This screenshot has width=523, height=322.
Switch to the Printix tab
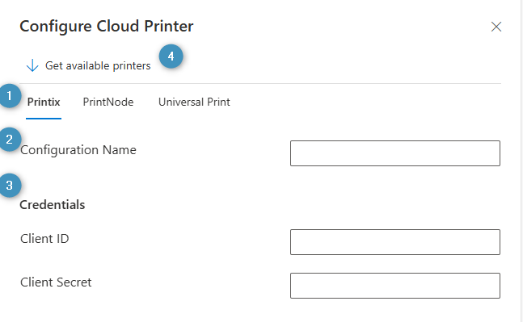pyautogui.click(x=44, y=102)
